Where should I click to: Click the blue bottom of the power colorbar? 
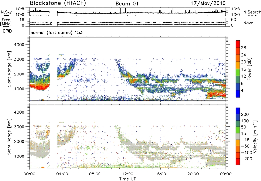pos(238,94)
